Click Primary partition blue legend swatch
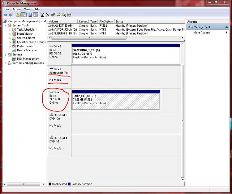The width and height of the screenshot is (232, 194). click(x=69, y=184)
